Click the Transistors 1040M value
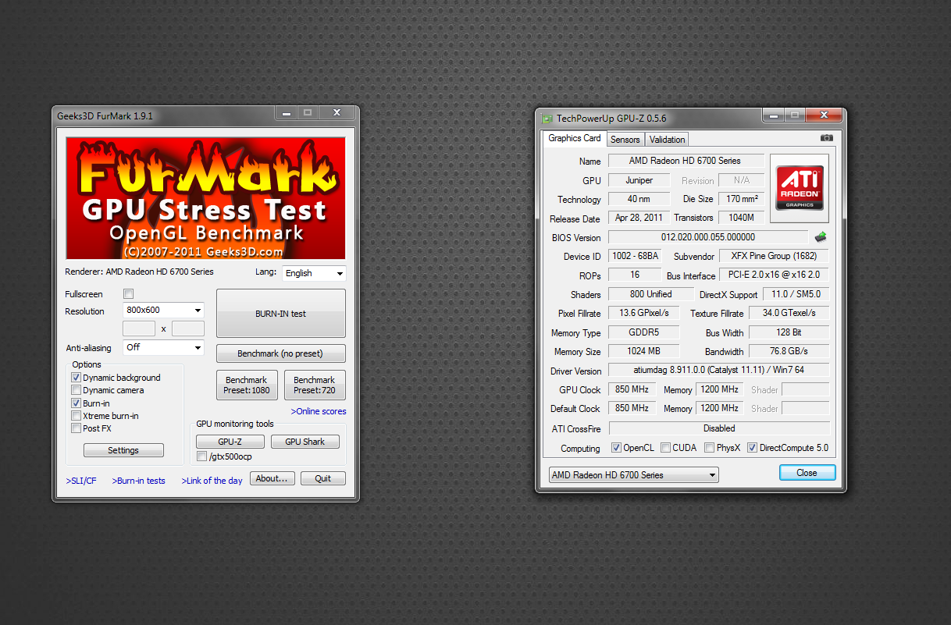The image size is (951, 625). tap(741, 218)
